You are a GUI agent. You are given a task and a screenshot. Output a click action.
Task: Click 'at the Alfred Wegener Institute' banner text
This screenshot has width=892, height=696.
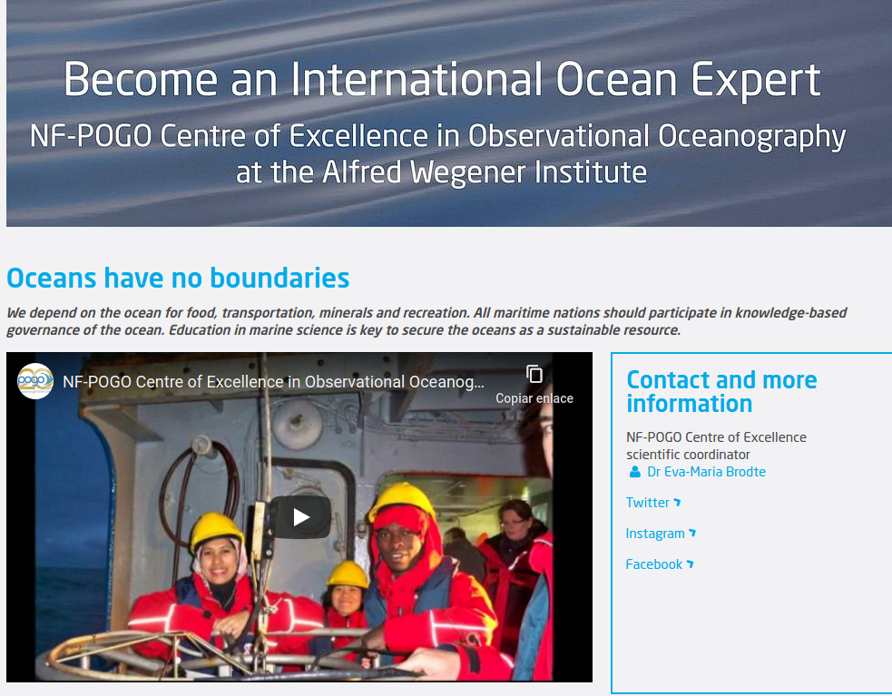tap(441, 172)
